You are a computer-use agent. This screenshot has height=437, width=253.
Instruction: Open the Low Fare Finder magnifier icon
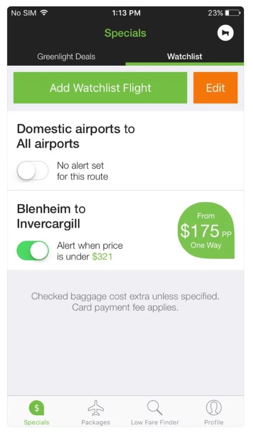(155, 408)
